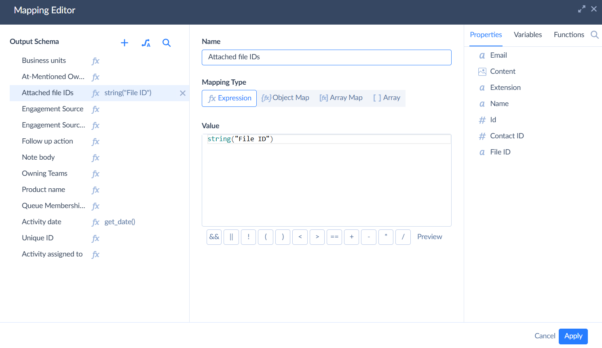Preview the expression result

(429, 237)
